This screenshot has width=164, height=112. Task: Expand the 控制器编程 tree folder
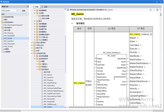click(34, 10)
